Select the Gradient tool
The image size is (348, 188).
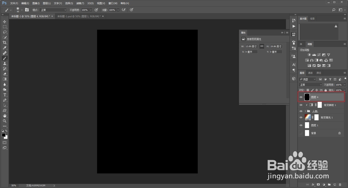click(x=5, y=79)
